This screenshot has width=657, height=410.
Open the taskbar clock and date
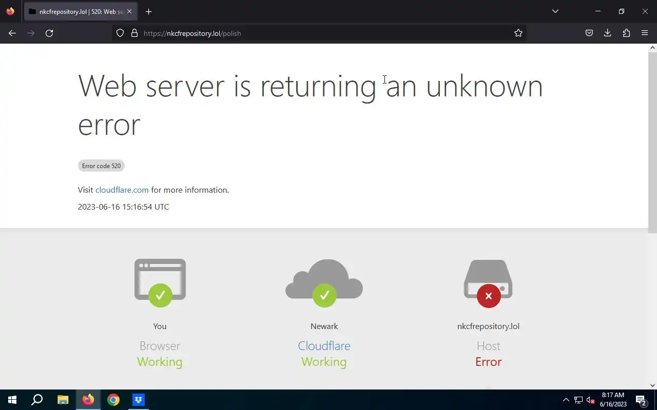(x=613, y=400)
